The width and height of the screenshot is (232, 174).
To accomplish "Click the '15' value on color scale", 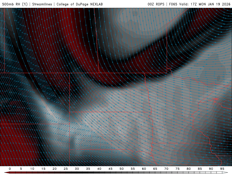I will [43, 169].
